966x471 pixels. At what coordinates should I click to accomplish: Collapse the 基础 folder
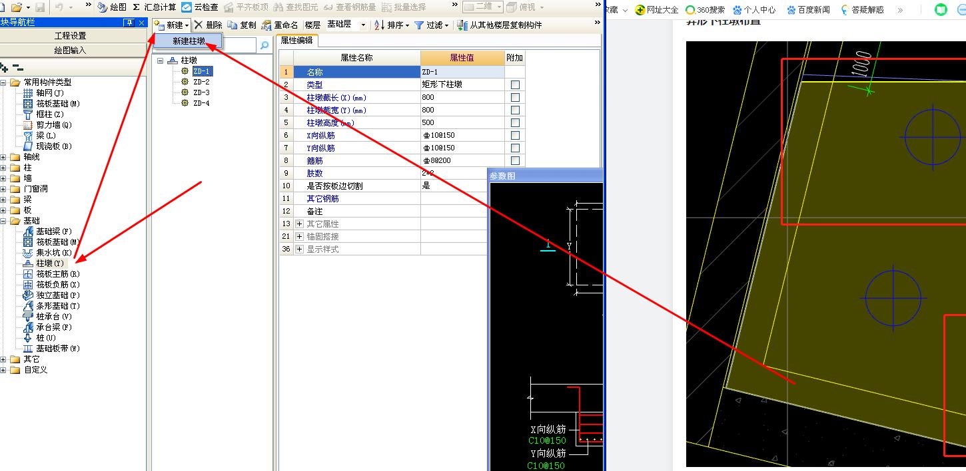tap(3, 221)
